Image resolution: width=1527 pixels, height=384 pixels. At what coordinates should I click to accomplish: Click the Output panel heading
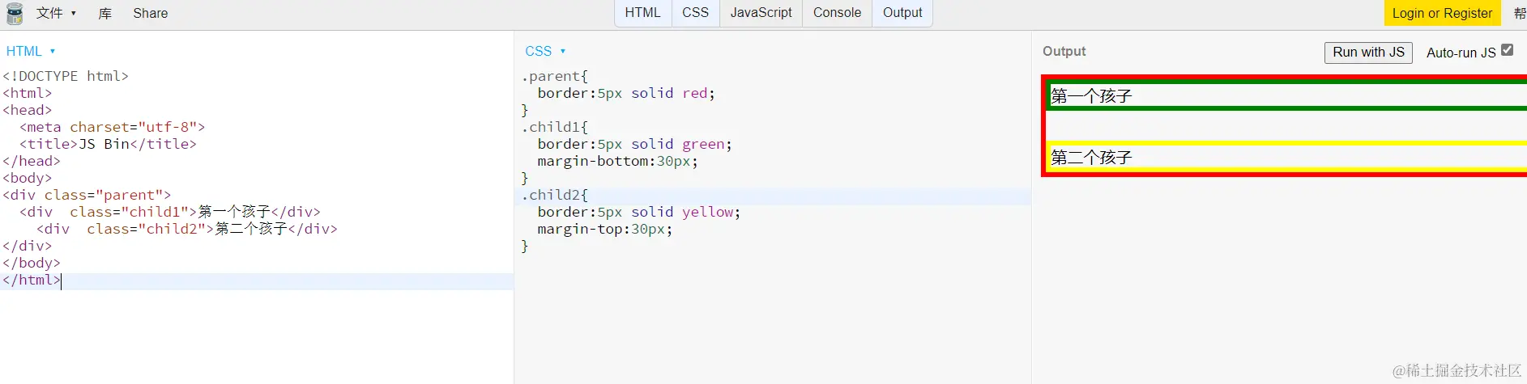(x=1064, y=51)
